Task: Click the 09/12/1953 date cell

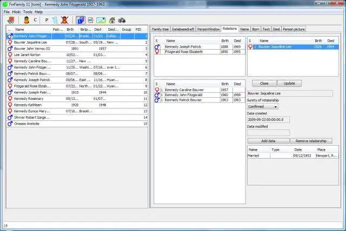Action: [304, 155]
